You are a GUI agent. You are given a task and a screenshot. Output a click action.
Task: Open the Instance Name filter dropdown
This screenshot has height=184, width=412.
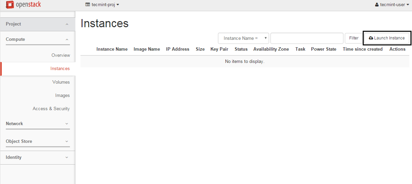[x=244, y=38]
